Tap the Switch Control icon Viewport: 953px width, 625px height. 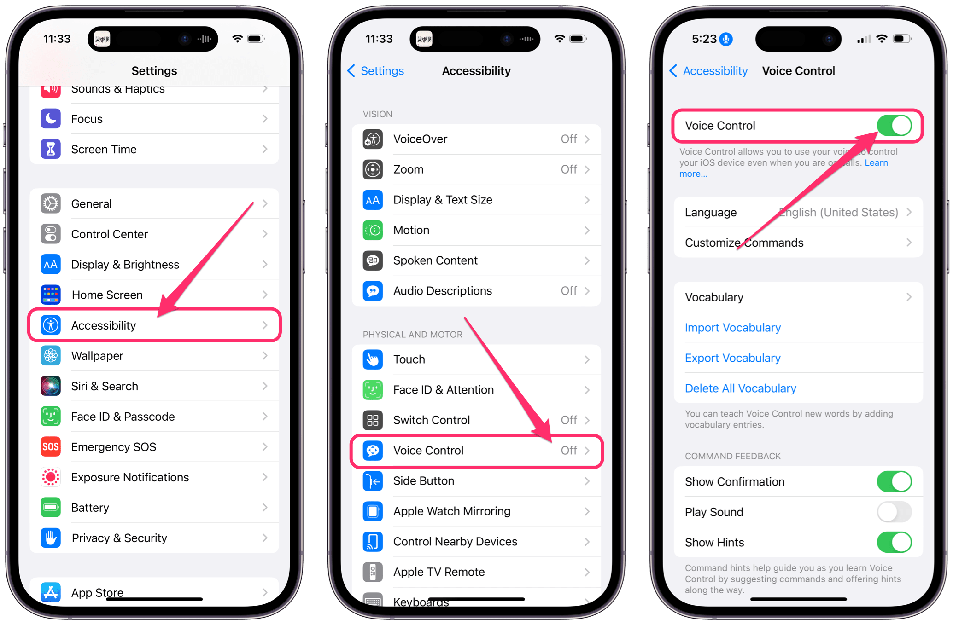tap(372, 419)
